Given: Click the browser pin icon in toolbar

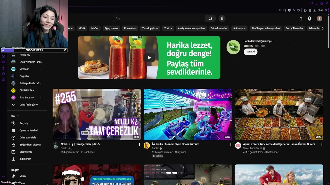Looking at the screenshot, I should pos(280,10).
